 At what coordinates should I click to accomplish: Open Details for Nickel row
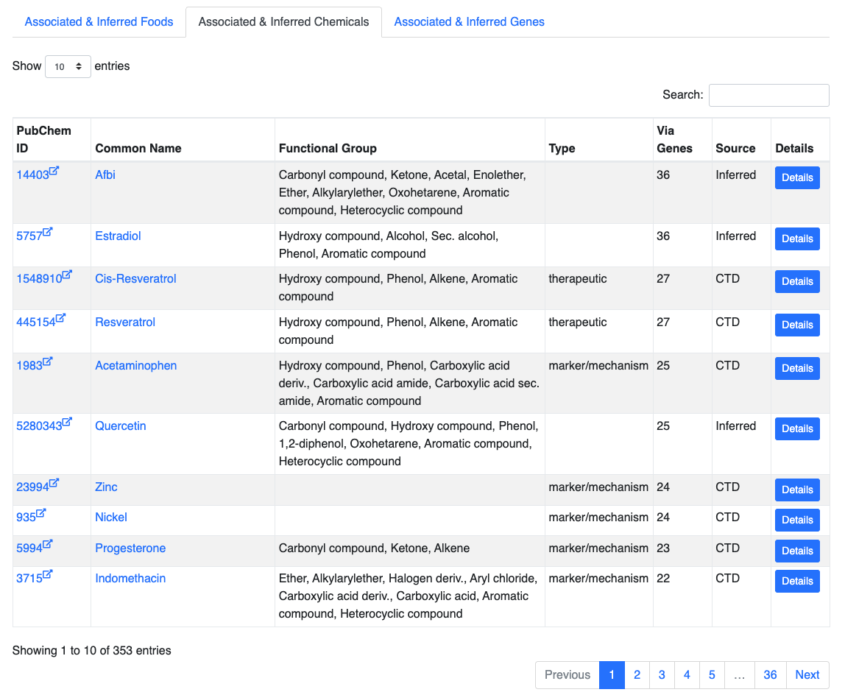(x=797, y=520)
